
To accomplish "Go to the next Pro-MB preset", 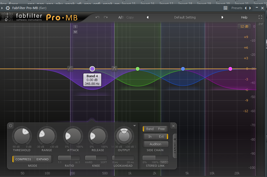I will pos(222,17).
